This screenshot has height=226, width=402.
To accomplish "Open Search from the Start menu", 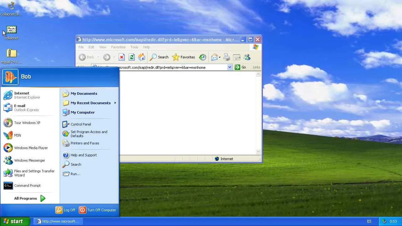I will [89, 164].
